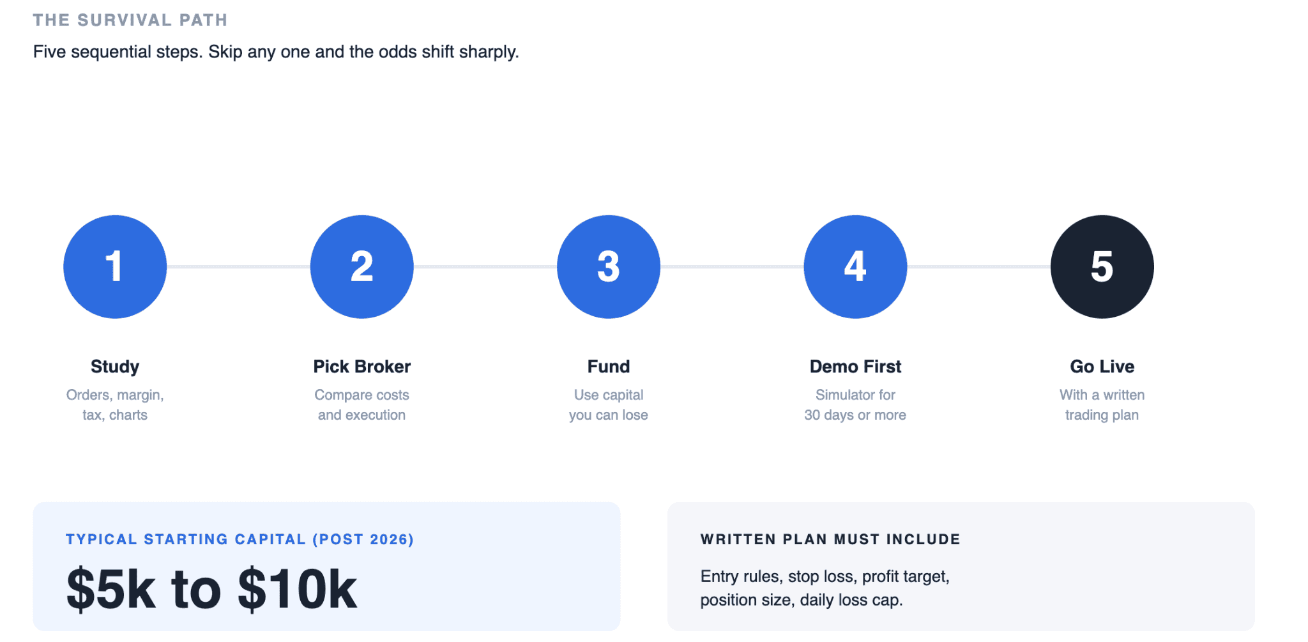Click the "Demo First" step title

(x=855, y=367)
